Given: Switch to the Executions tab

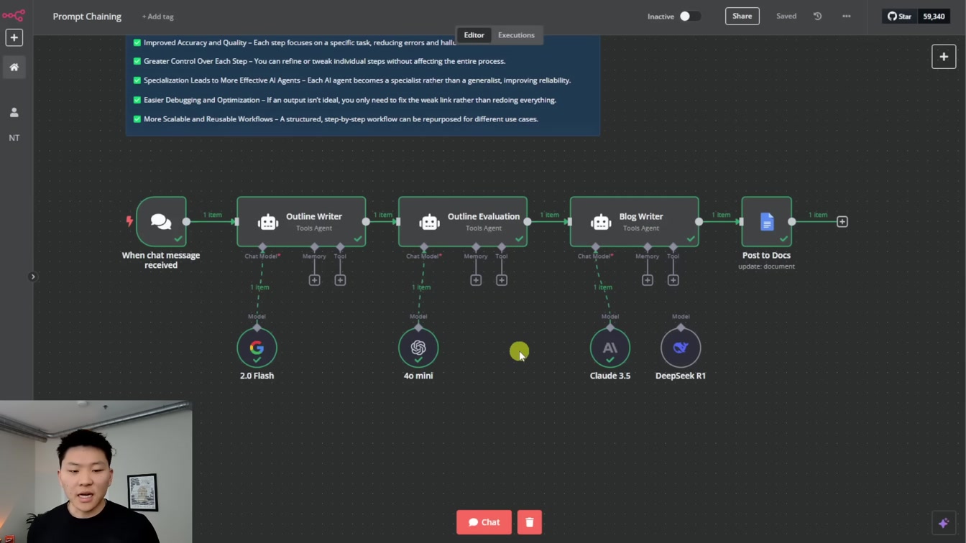Looking at the screenshot, I should [x=516, y=35].
